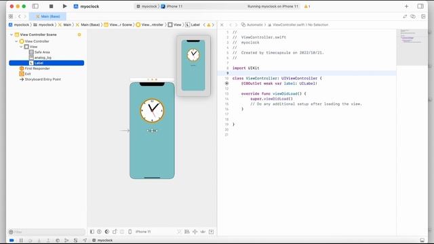The height and width of the screenshot is (244, 434).
Task: Click the outline filter field
Action: click(x=47, y=232)
